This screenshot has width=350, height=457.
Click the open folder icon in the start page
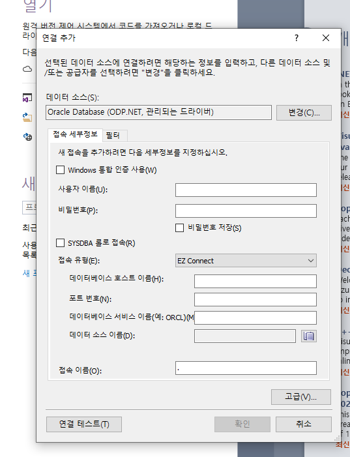[27, 117]
